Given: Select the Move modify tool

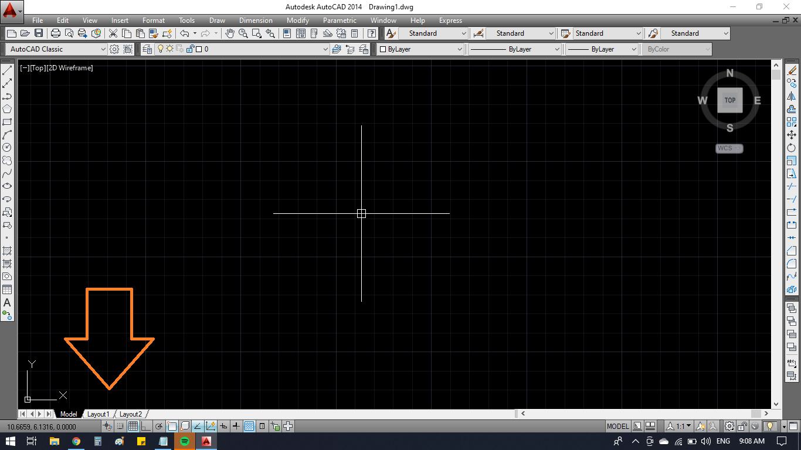Looking at the screenshot, I should [792, 135].
